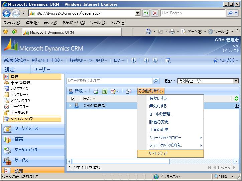Print the user list with the grid printer icon

96,91
